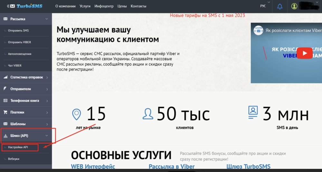Click the person icon beside 50 тыс
Viewport: 322px width, 172px height.
point(148,114)
